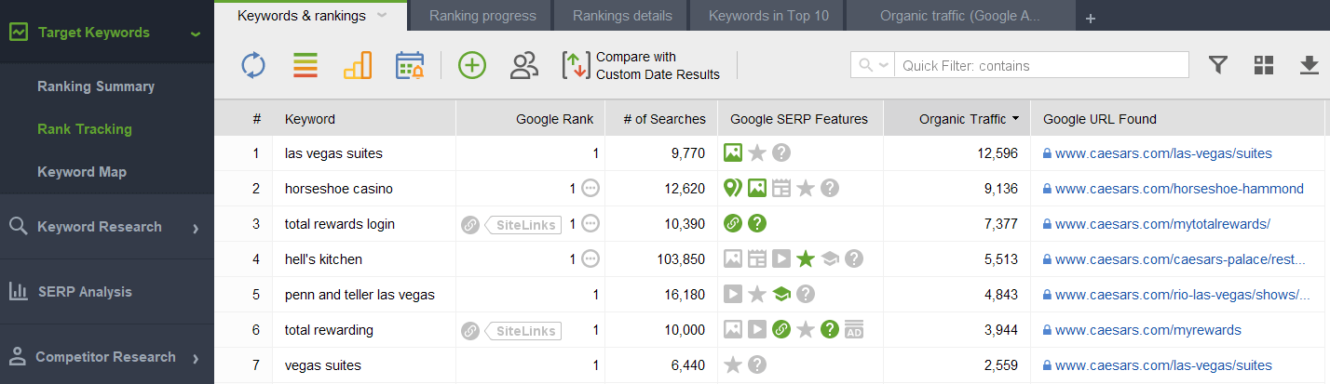Screen dimensions: 1330x384
Task: Click searches value 103,850
Action: pos(681,259)
